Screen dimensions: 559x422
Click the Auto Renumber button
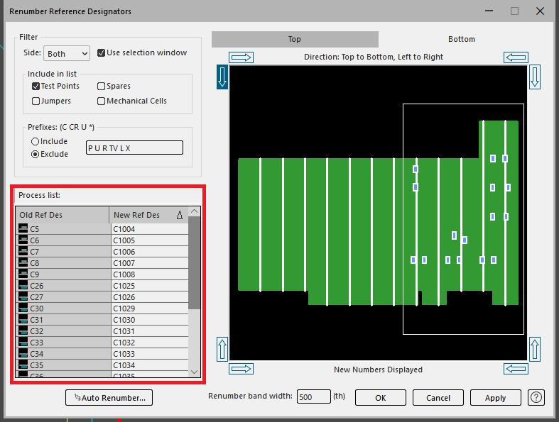pyautogui.click(x=109, y=398)
